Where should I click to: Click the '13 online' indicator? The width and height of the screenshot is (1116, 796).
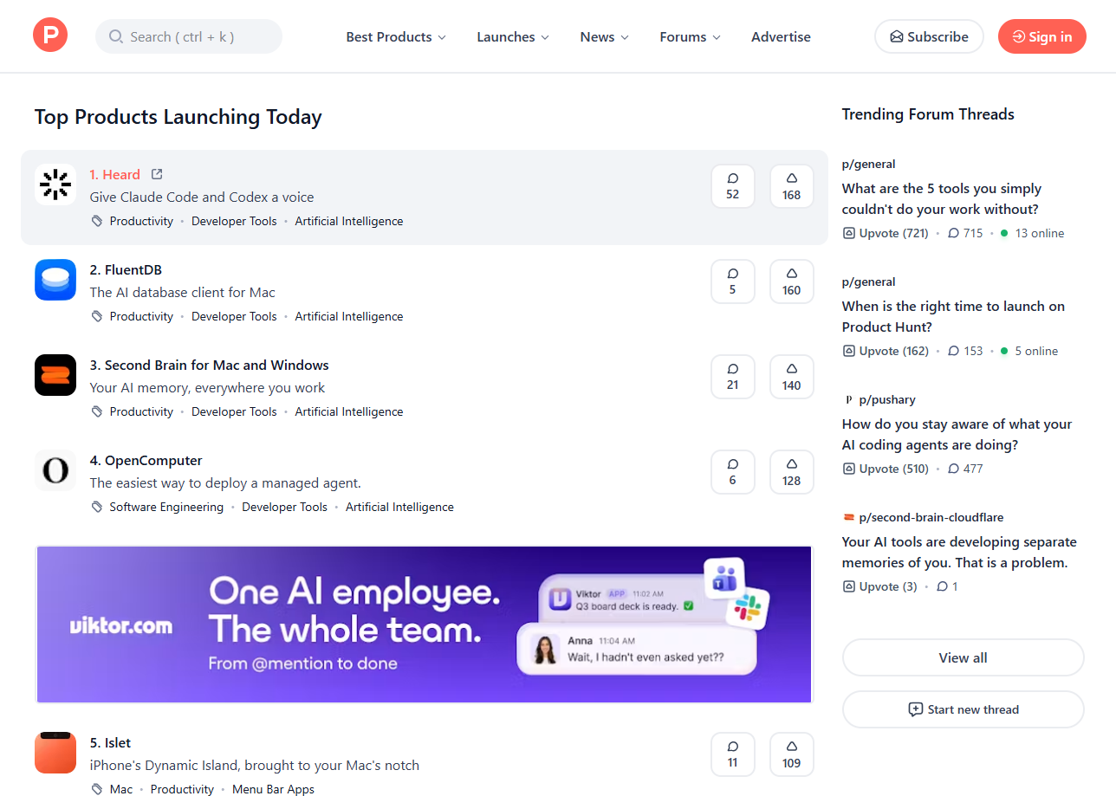pos(1032,233)
